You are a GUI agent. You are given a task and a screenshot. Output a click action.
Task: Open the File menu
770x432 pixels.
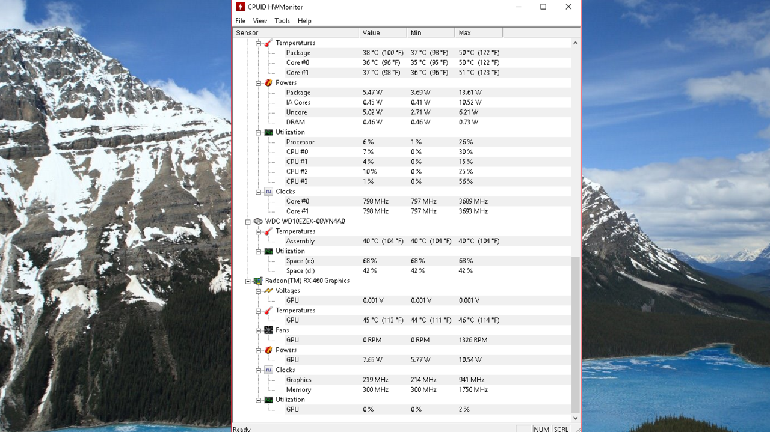(241, 20)
